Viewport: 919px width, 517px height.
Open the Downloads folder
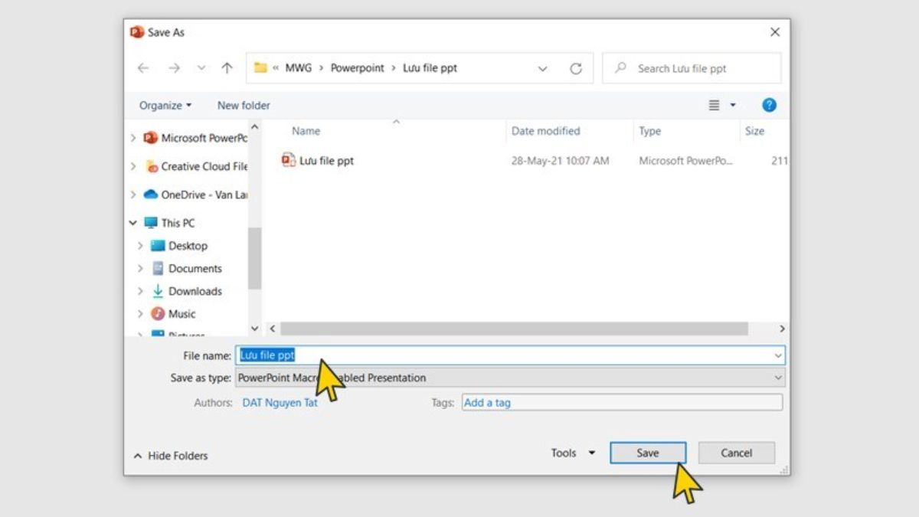click(x=195, y=291)
